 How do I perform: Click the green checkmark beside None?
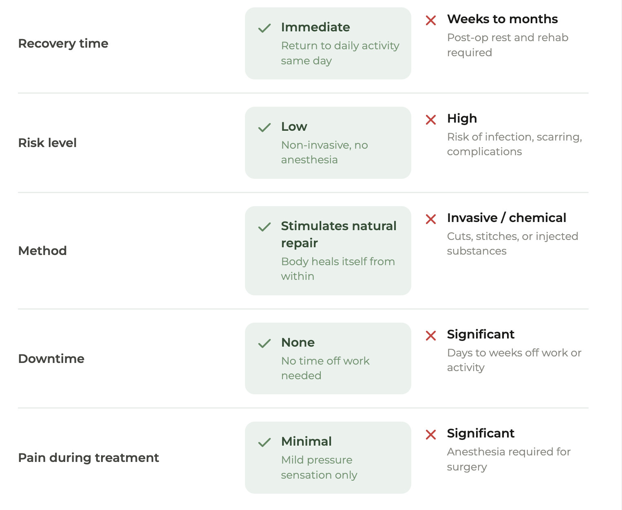(x=265, y=343)
